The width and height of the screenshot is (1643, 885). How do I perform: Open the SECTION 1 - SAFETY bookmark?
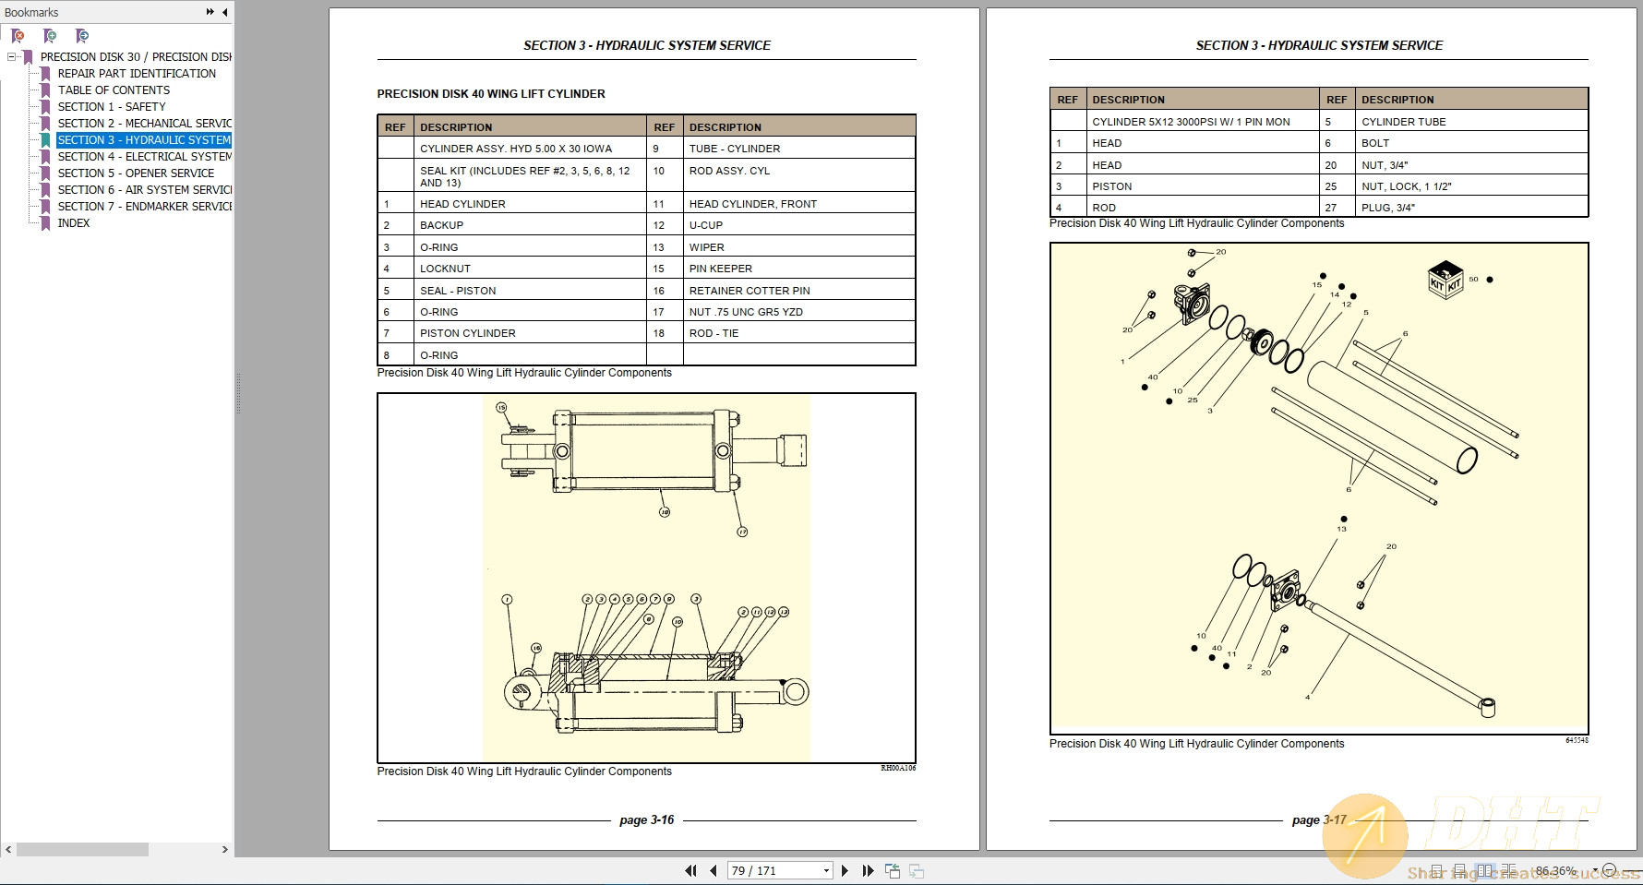pos(112,107)
